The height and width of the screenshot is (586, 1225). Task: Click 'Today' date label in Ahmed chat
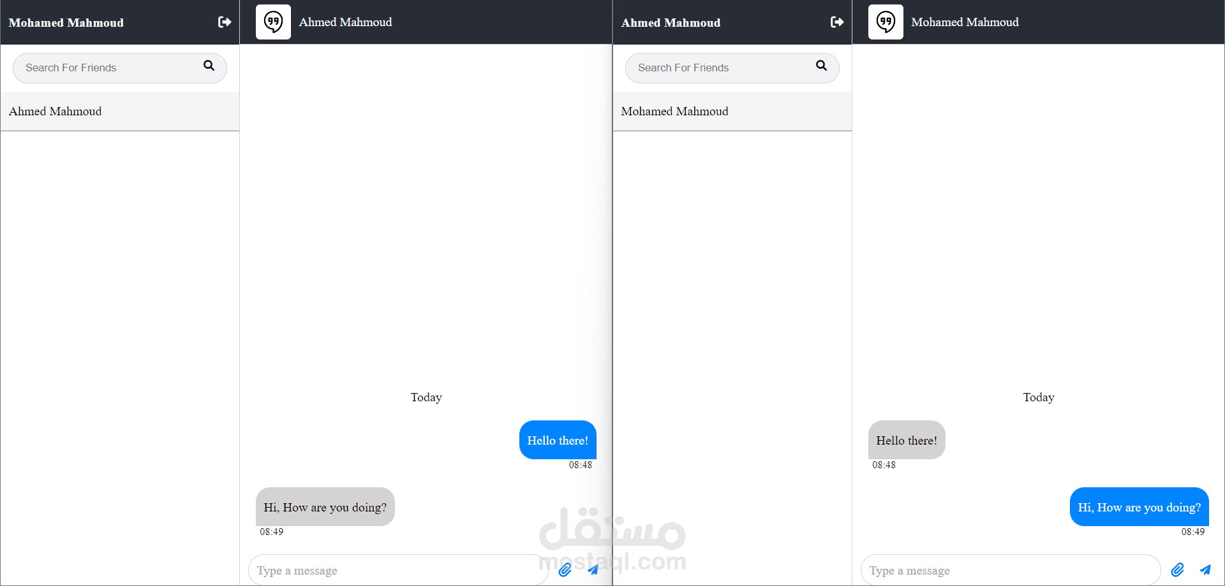[x=426, y=397]
